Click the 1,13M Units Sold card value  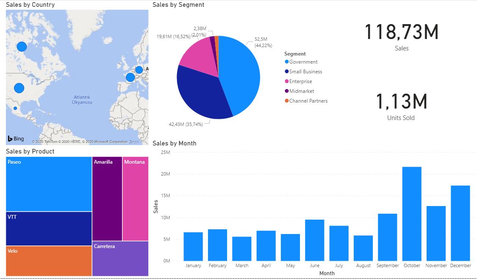pyautogui.click(x=401, y=101)
